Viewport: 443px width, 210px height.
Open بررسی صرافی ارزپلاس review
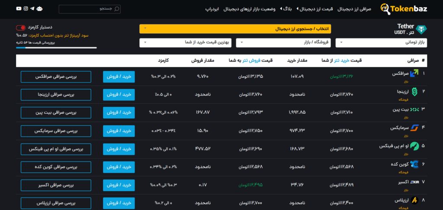[x=56, y=203]
